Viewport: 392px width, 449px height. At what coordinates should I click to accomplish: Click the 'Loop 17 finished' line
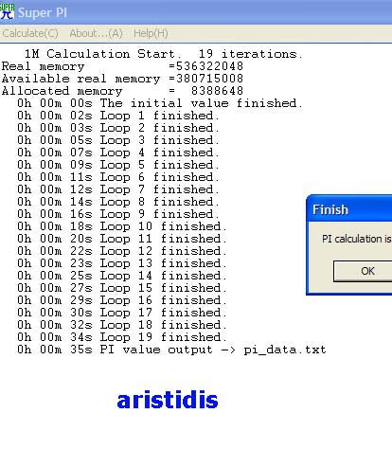(x=122, y=313)
